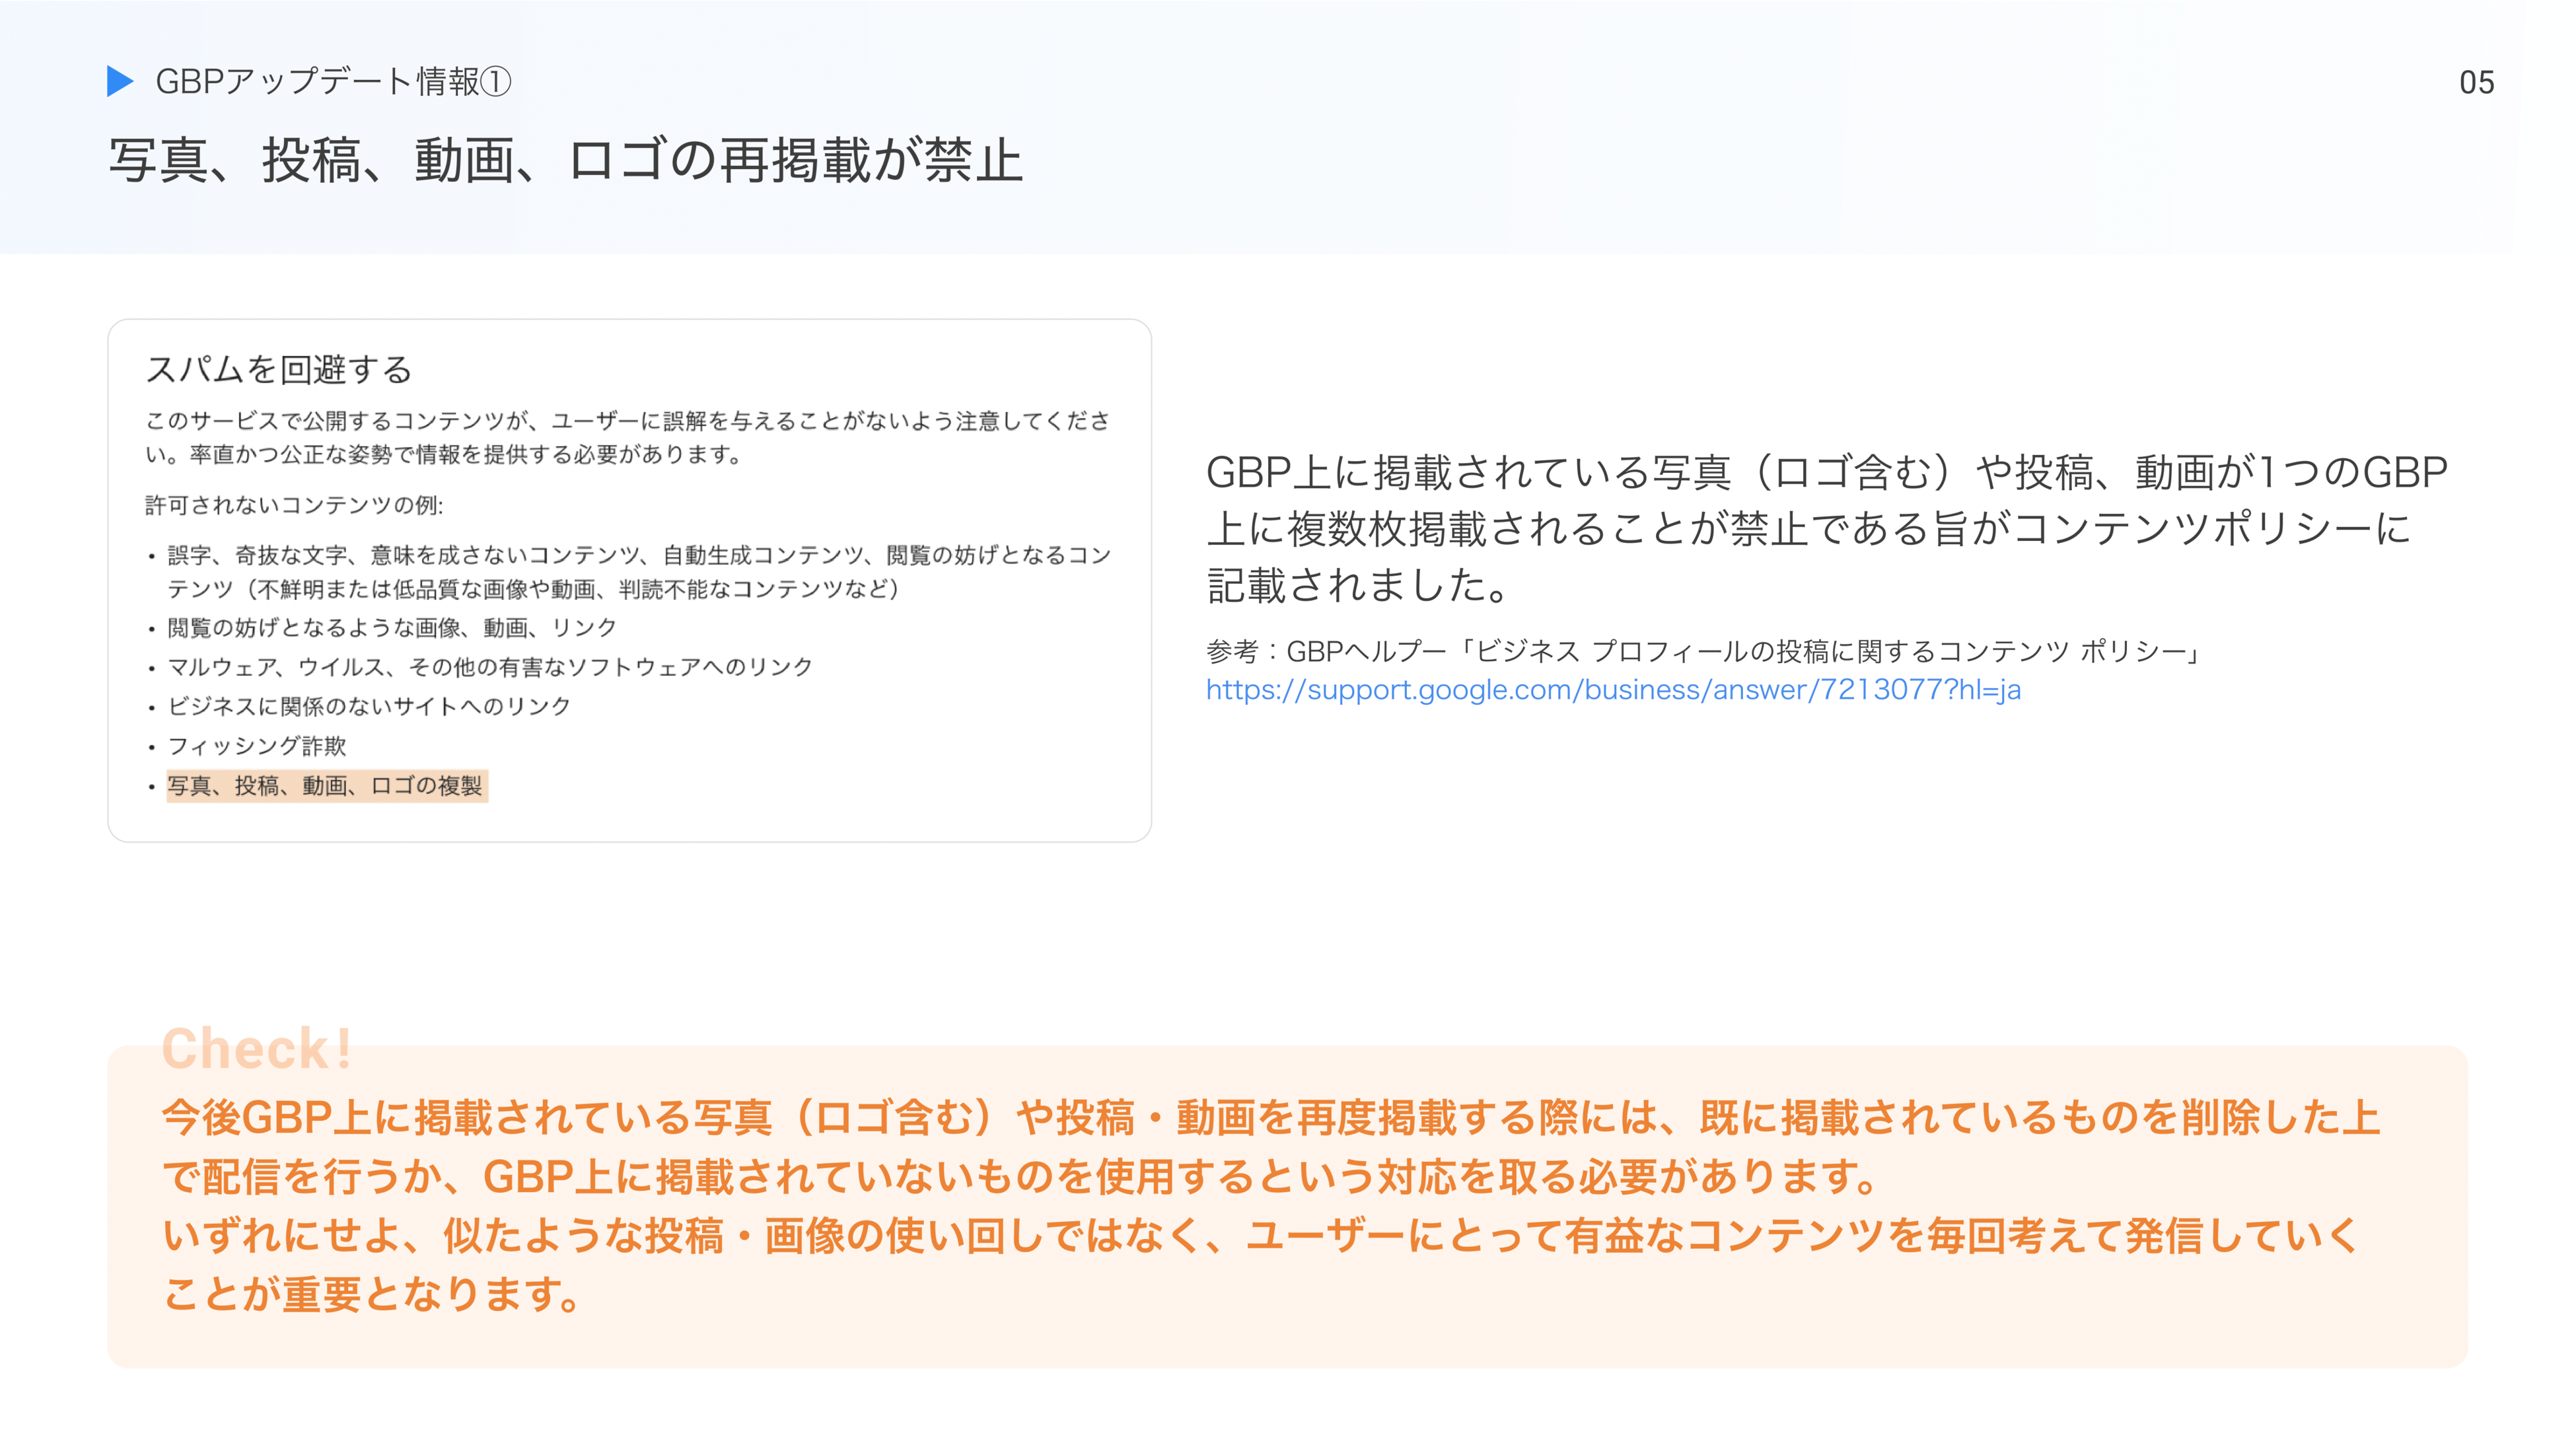Click the blue triangle play icon
Viewport: 2576px width, 1449px height.
pos(119,81)
